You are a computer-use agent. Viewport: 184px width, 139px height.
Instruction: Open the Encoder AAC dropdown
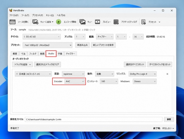pos(75,81)
